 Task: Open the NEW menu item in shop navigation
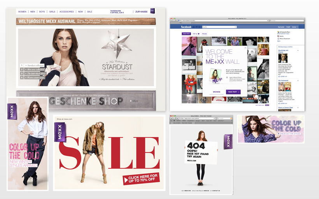tap(81, 12)
